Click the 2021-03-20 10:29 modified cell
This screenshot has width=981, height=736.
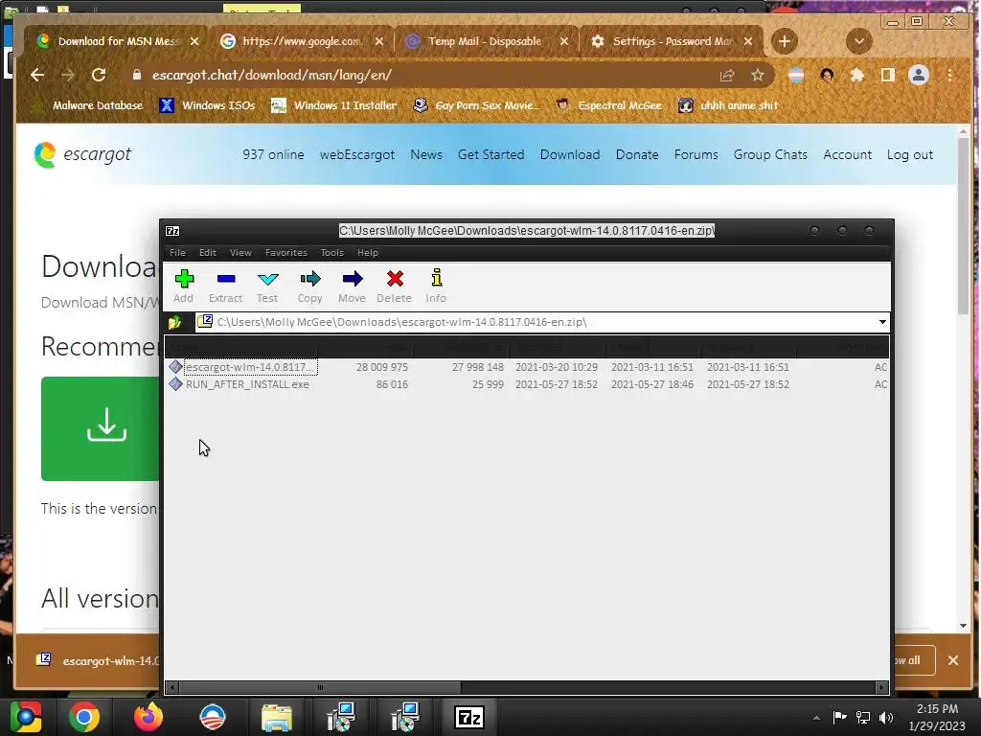tap(557, 367)
